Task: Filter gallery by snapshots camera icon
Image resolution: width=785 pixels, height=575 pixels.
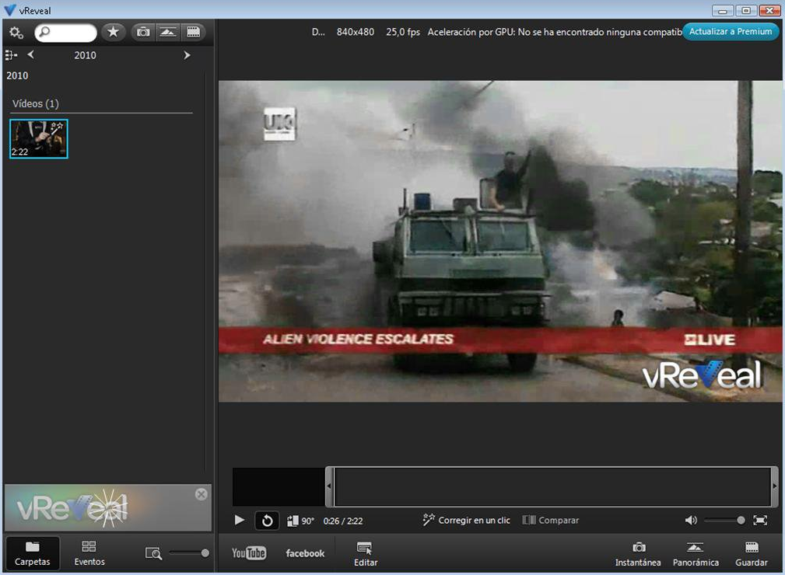Action: pyautogui.click(x=143, y=32)
